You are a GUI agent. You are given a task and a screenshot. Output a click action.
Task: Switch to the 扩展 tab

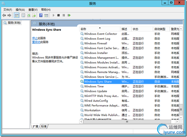coord(35,126)
